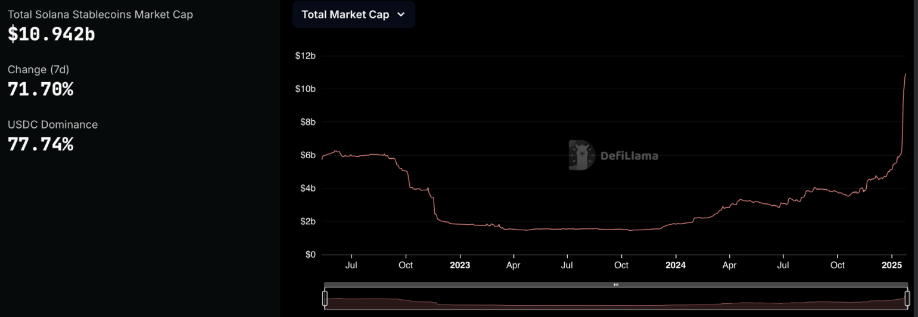Click the 2024 label on the time axis
The image size is (918, 317).
tap(676, 265)
